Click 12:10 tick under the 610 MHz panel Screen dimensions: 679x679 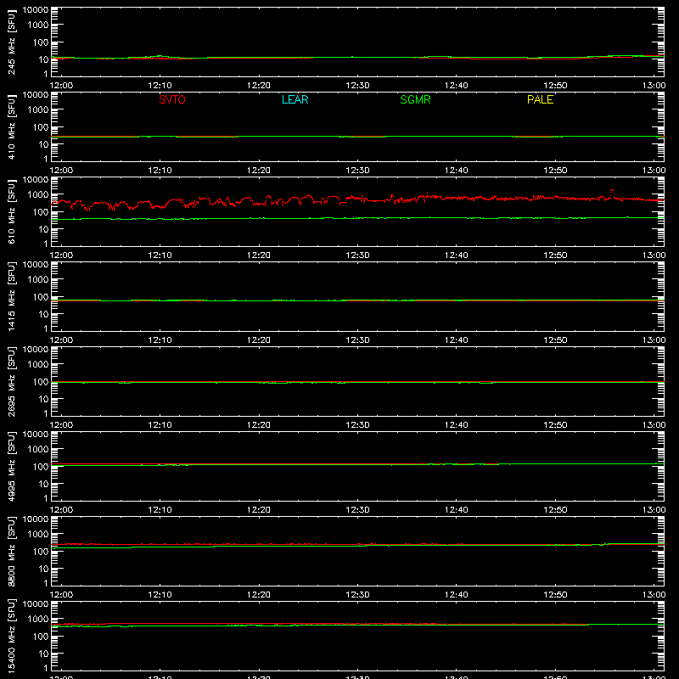tap(160, 255)
